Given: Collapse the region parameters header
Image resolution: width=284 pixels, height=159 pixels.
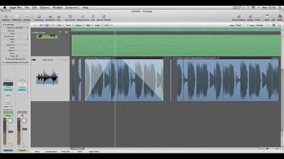Looking at the screenshot, I should (x=4, y=25).
